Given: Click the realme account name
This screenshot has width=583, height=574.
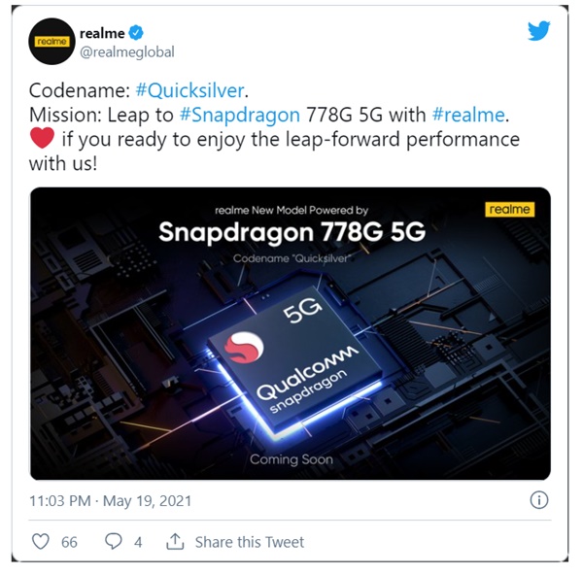Looking at the screenshot, I should coord(102,33).
